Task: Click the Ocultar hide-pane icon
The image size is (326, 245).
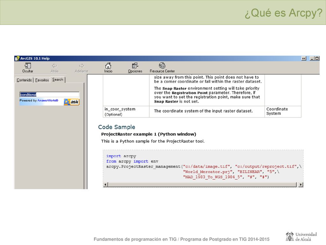Action: [28, 66]
